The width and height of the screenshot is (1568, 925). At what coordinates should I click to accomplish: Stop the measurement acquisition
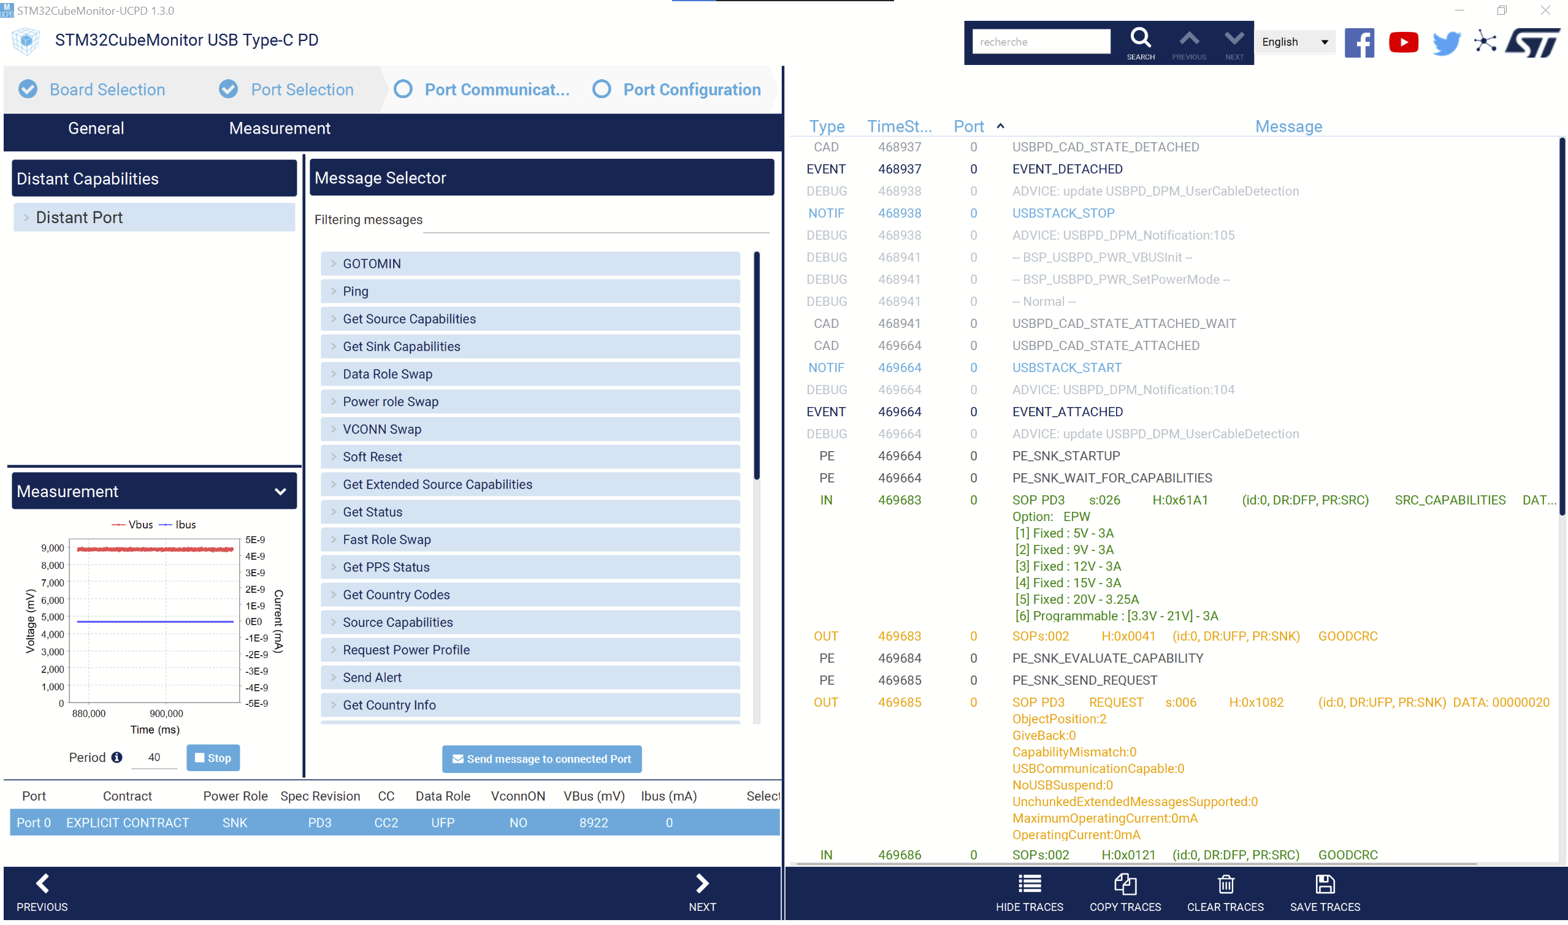point(213,757)
